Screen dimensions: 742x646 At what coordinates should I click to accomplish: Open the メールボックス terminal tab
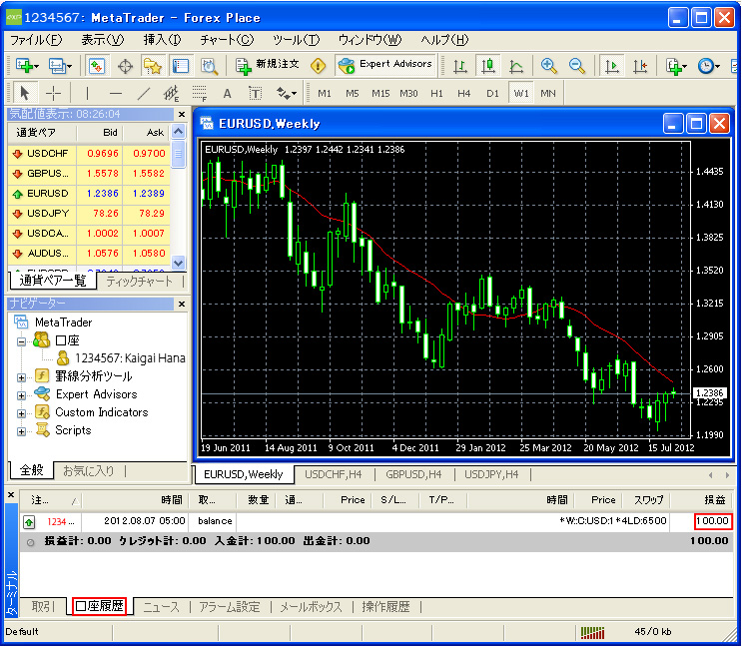pos(311,607)
